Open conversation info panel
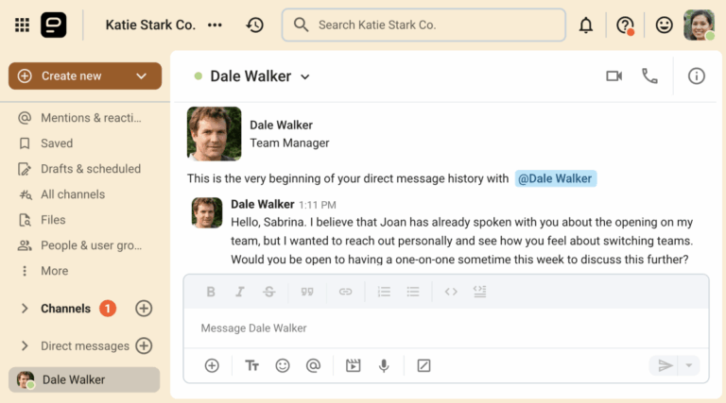Screen dimensions: 726x403 697,76
